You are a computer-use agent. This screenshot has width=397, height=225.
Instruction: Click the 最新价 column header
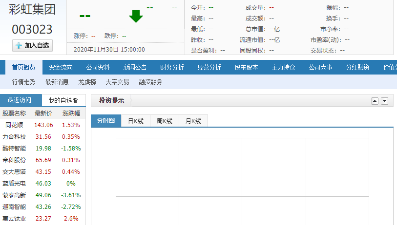pyautogui.click(x=43, y=113)
